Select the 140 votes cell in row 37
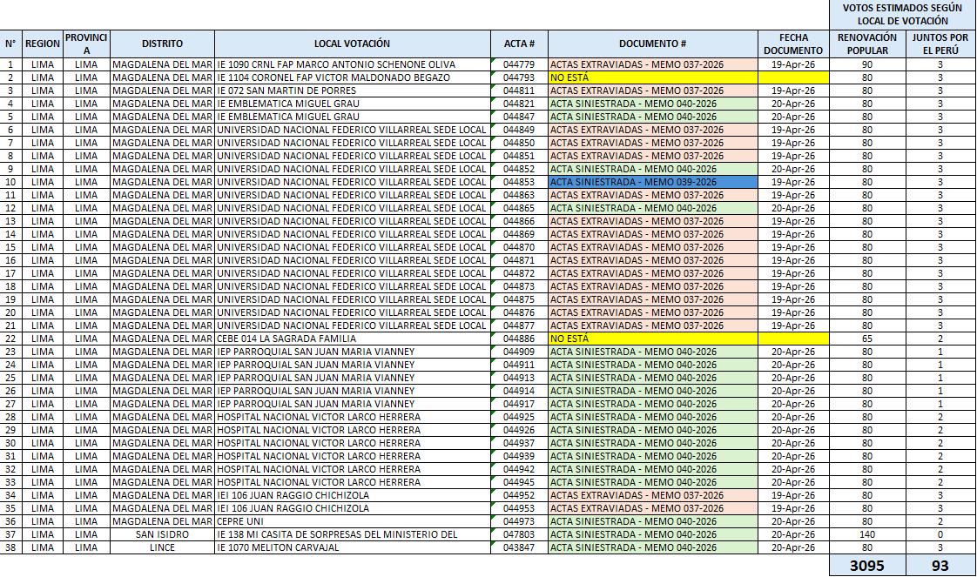Viewport: 977px width, 577px height. (x=866, y=534)
